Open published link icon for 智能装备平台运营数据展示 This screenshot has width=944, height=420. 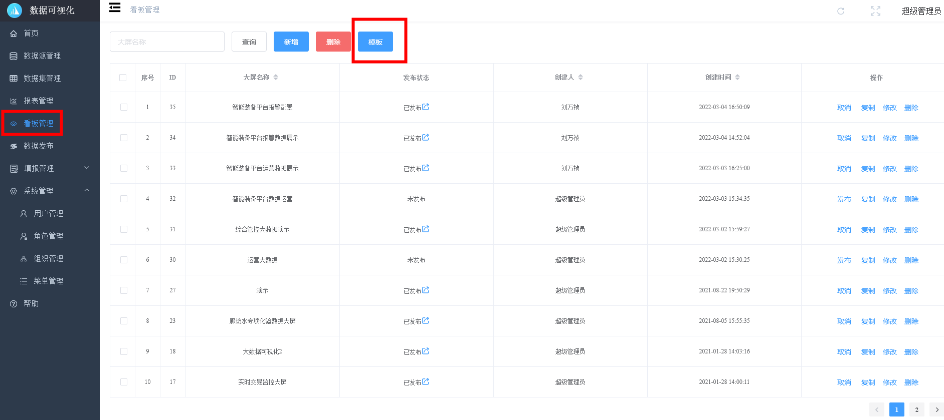pyautogui.click(x=426, y=168)
